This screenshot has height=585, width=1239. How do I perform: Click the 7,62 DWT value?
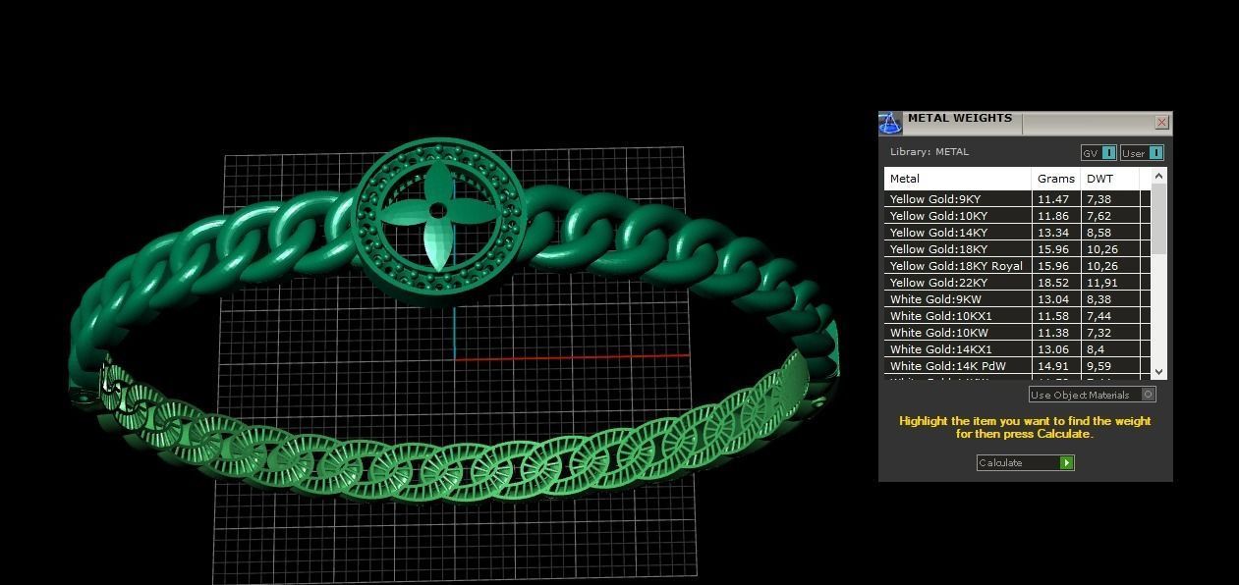(x=1098, y=216)
